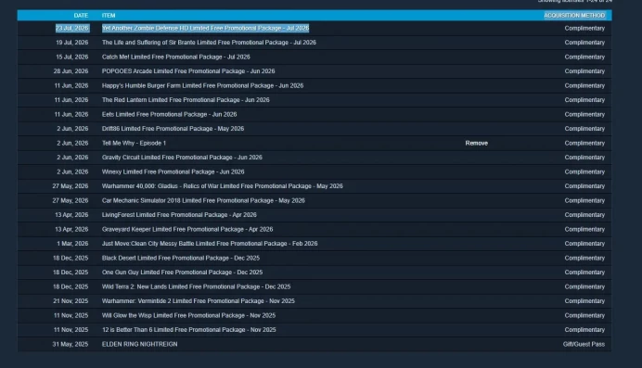Click the 21 Nov, 2025 date cell
This screenshot has width=642, height=368.
click(71, 301)
